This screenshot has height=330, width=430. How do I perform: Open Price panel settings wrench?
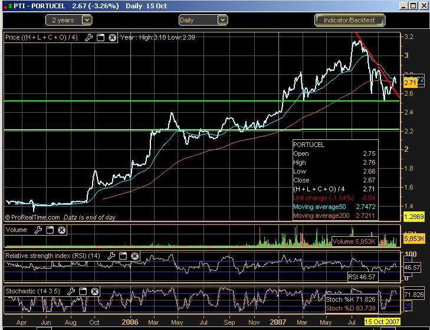point(88,37)
